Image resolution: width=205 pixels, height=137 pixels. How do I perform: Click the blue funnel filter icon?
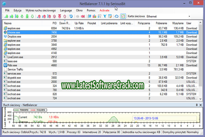(x=105, y=16)
